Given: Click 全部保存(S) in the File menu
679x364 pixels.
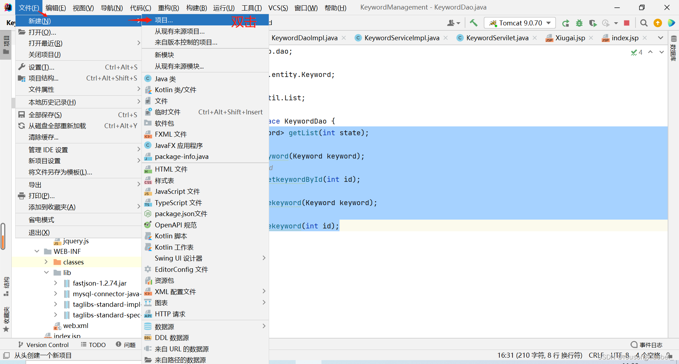Looking at the screenshot, I should [x=79, y=115].
